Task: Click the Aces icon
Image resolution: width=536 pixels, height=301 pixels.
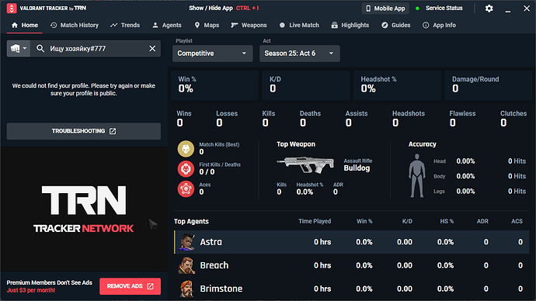Action: tap(186, 189)
